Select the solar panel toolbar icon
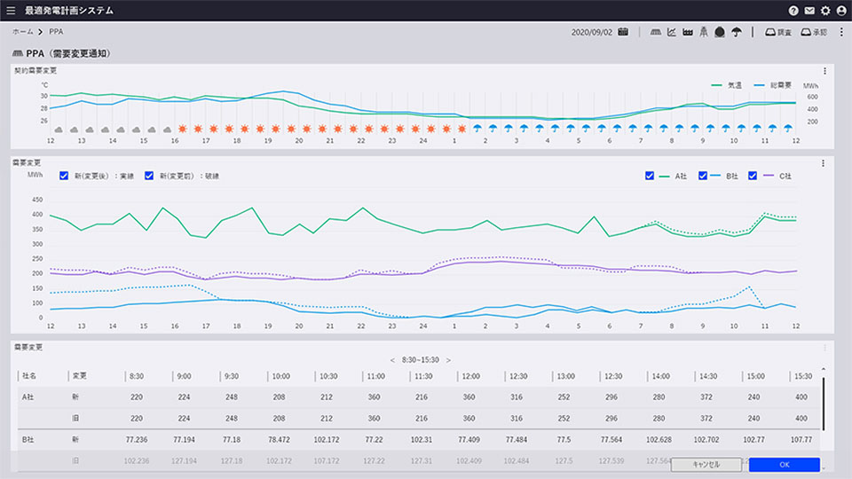This screenshot has width=852, height=479. pyautogui.click(x=656, y=32)
